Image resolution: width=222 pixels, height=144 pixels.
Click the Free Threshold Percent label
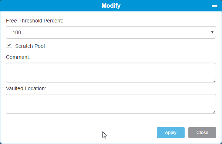[34, 21]
